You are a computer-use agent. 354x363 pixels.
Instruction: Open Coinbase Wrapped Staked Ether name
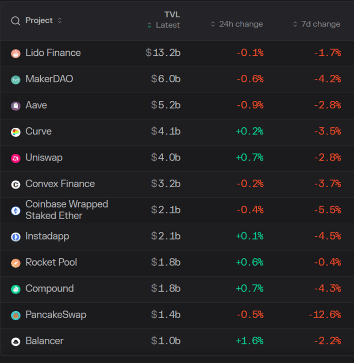[66, 210]
